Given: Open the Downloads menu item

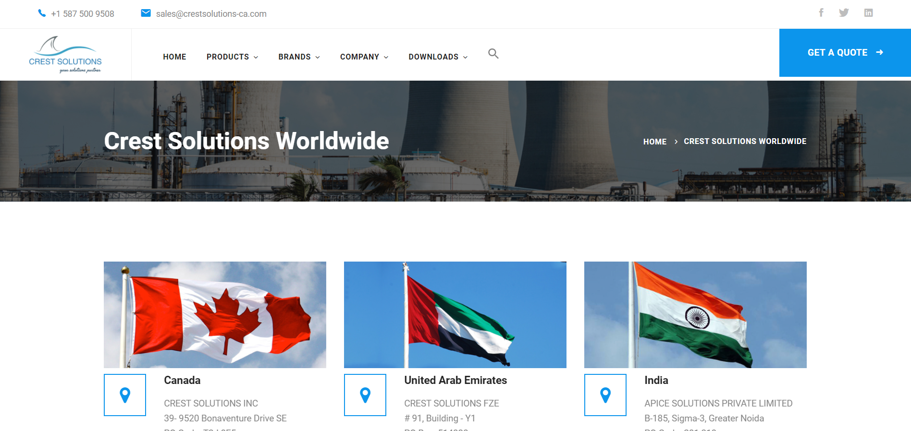Looking at the screenshot, I should click(433, 57).
